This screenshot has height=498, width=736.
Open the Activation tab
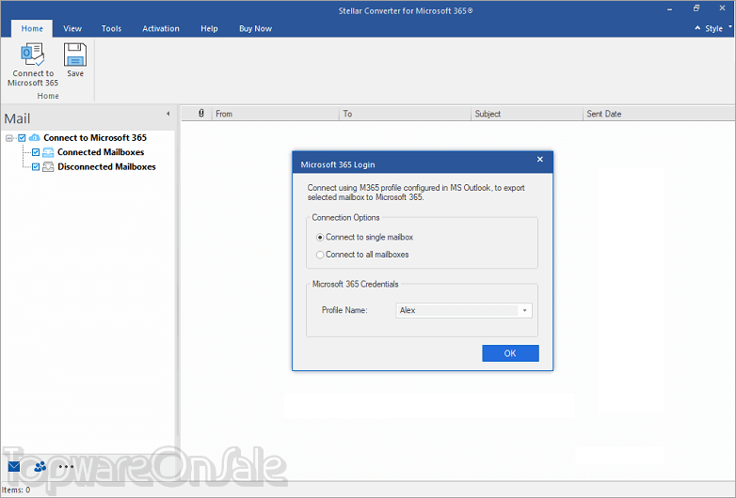click(161, 28)
